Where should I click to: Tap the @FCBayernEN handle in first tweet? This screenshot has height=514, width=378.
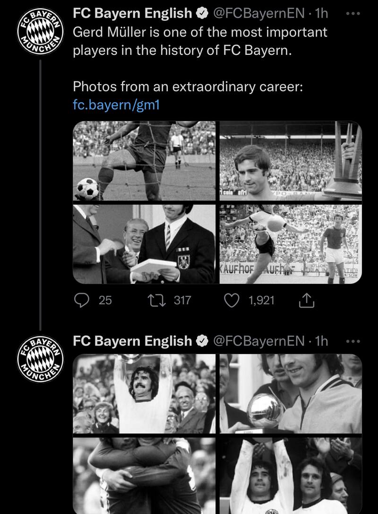coord(259,13)
